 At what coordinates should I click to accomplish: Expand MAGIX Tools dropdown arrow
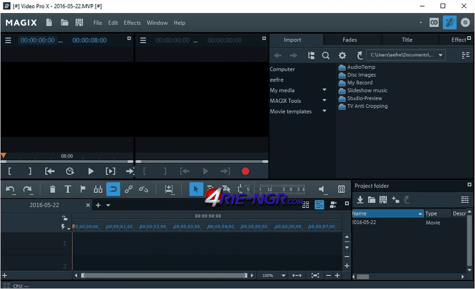tap(325, 100)
